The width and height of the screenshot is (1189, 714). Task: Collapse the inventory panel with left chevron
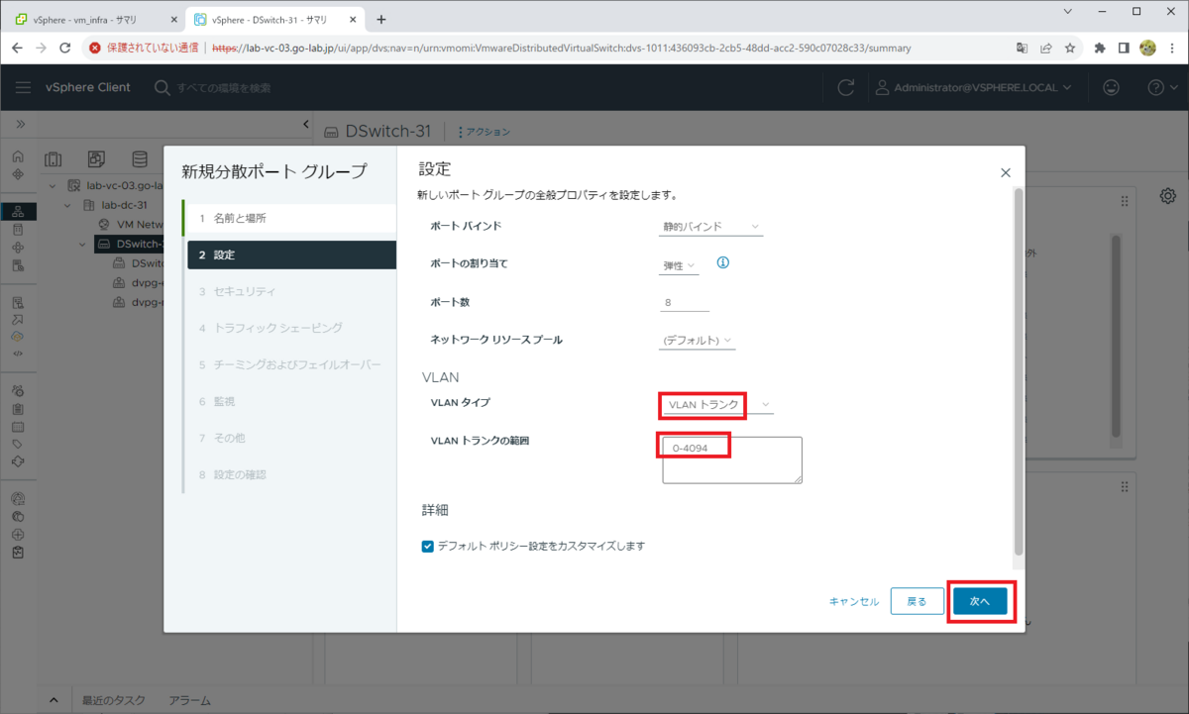(x=306, y=124)
